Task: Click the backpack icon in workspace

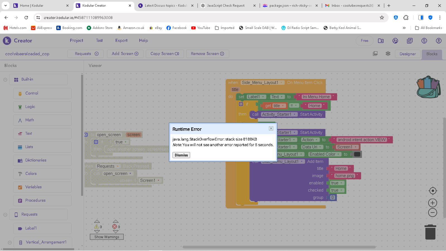Action: pyautogui.click(x=428, y=87)
